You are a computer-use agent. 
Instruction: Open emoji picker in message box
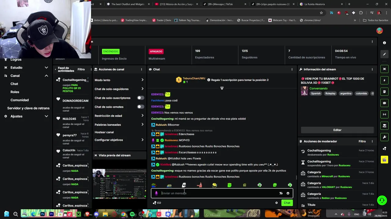[288, 193]
